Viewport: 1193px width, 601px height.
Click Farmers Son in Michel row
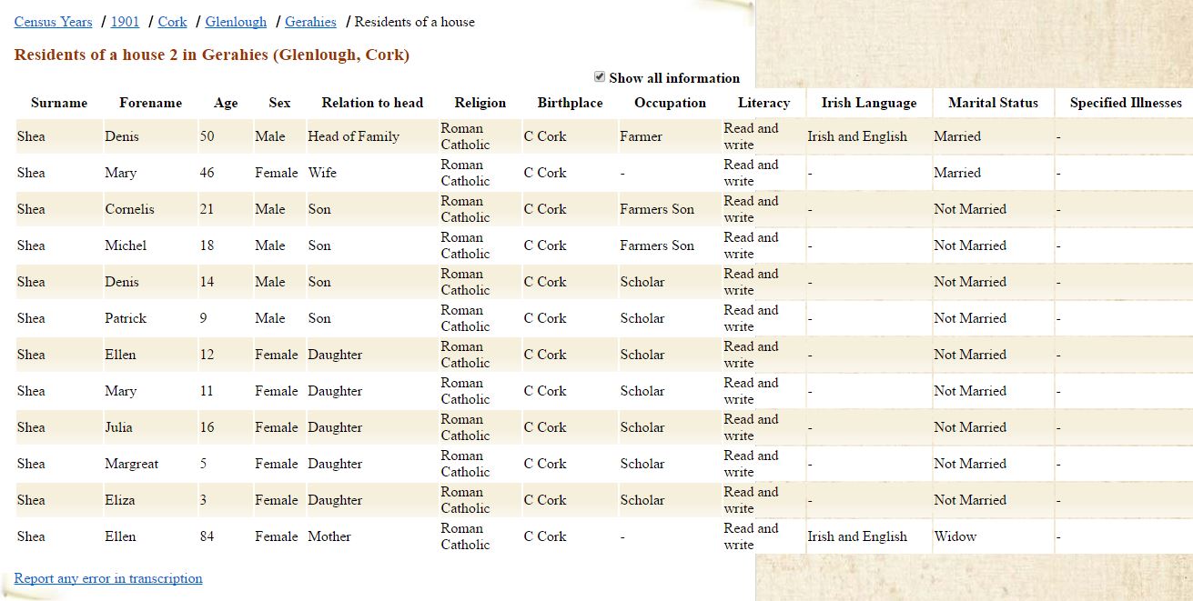(x=657, y=245)
